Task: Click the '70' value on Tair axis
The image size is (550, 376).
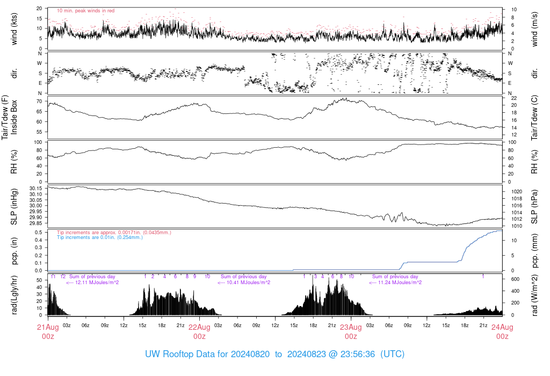Action: click(x=39, y=102)
